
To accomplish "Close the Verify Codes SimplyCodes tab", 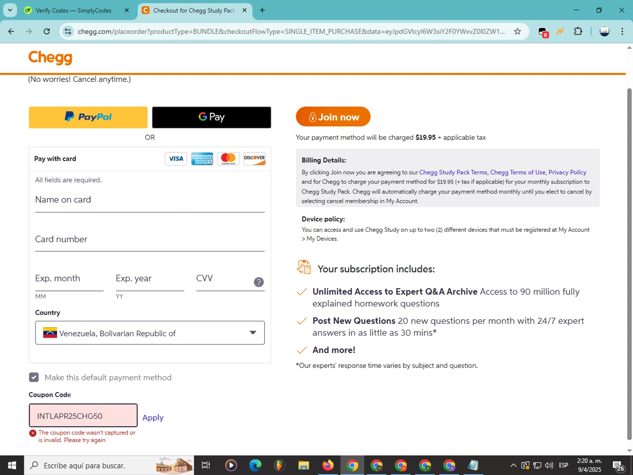I will click(x=127, y=10).
